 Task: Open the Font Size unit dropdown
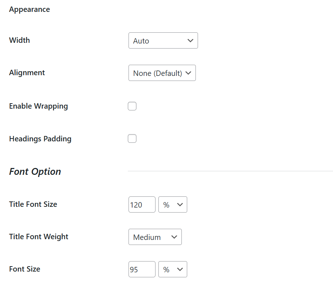[173, 269]
